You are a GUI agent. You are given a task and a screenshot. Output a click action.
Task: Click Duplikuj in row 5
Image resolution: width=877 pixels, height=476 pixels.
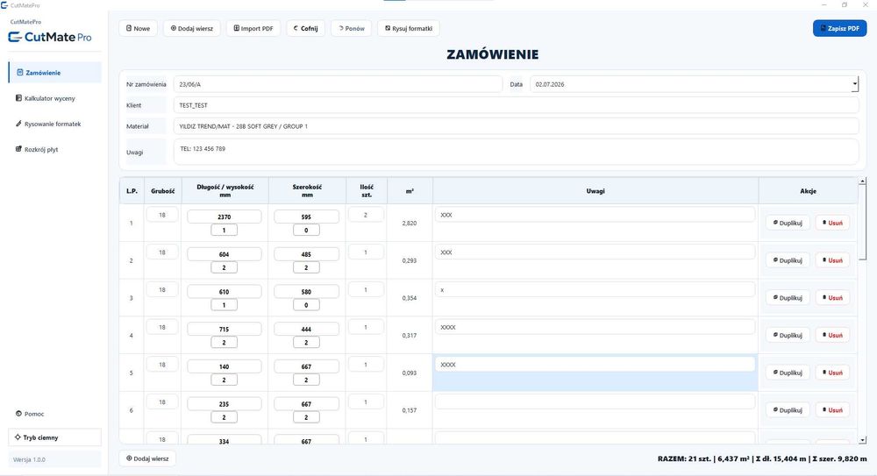click(x=788, y=373)
